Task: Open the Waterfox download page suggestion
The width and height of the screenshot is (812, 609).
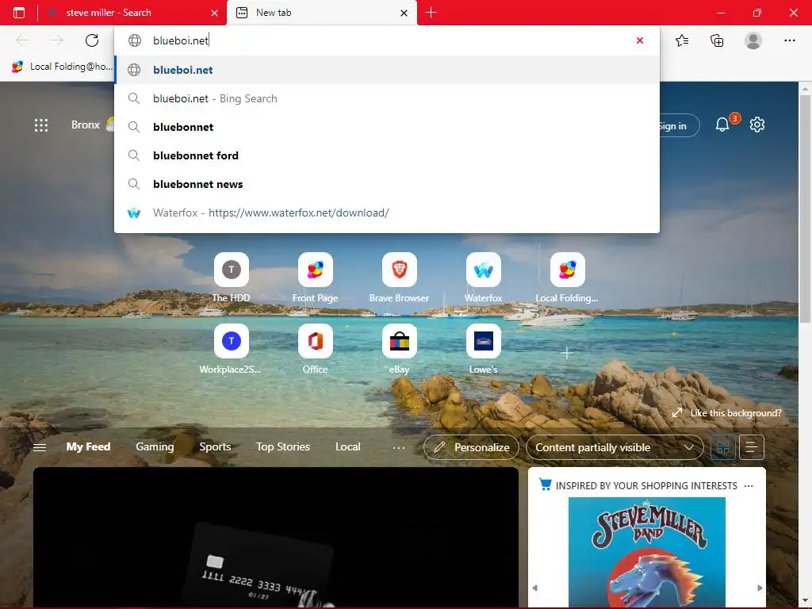Action: click(x=387, y=213)
